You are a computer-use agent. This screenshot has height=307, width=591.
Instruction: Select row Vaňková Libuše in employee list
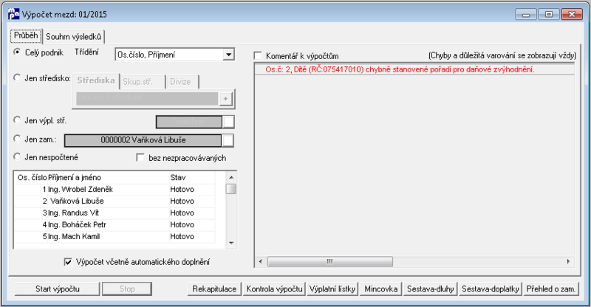coord(115,201)
